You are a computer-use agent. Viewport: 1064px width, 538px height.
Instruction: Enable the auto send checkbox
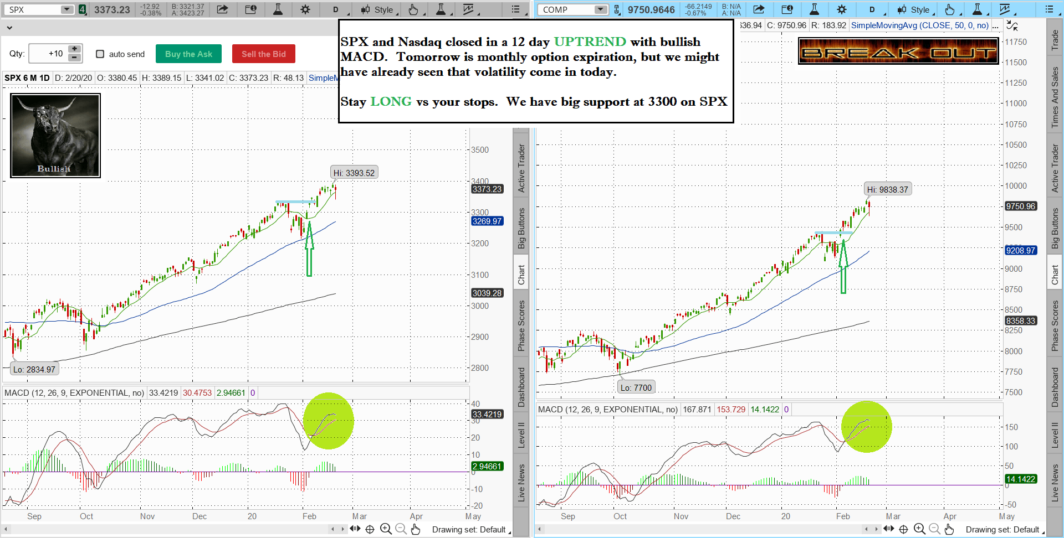[100, 54]
